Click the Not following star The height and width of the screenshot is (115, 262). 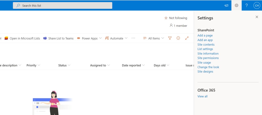point(176,18)
